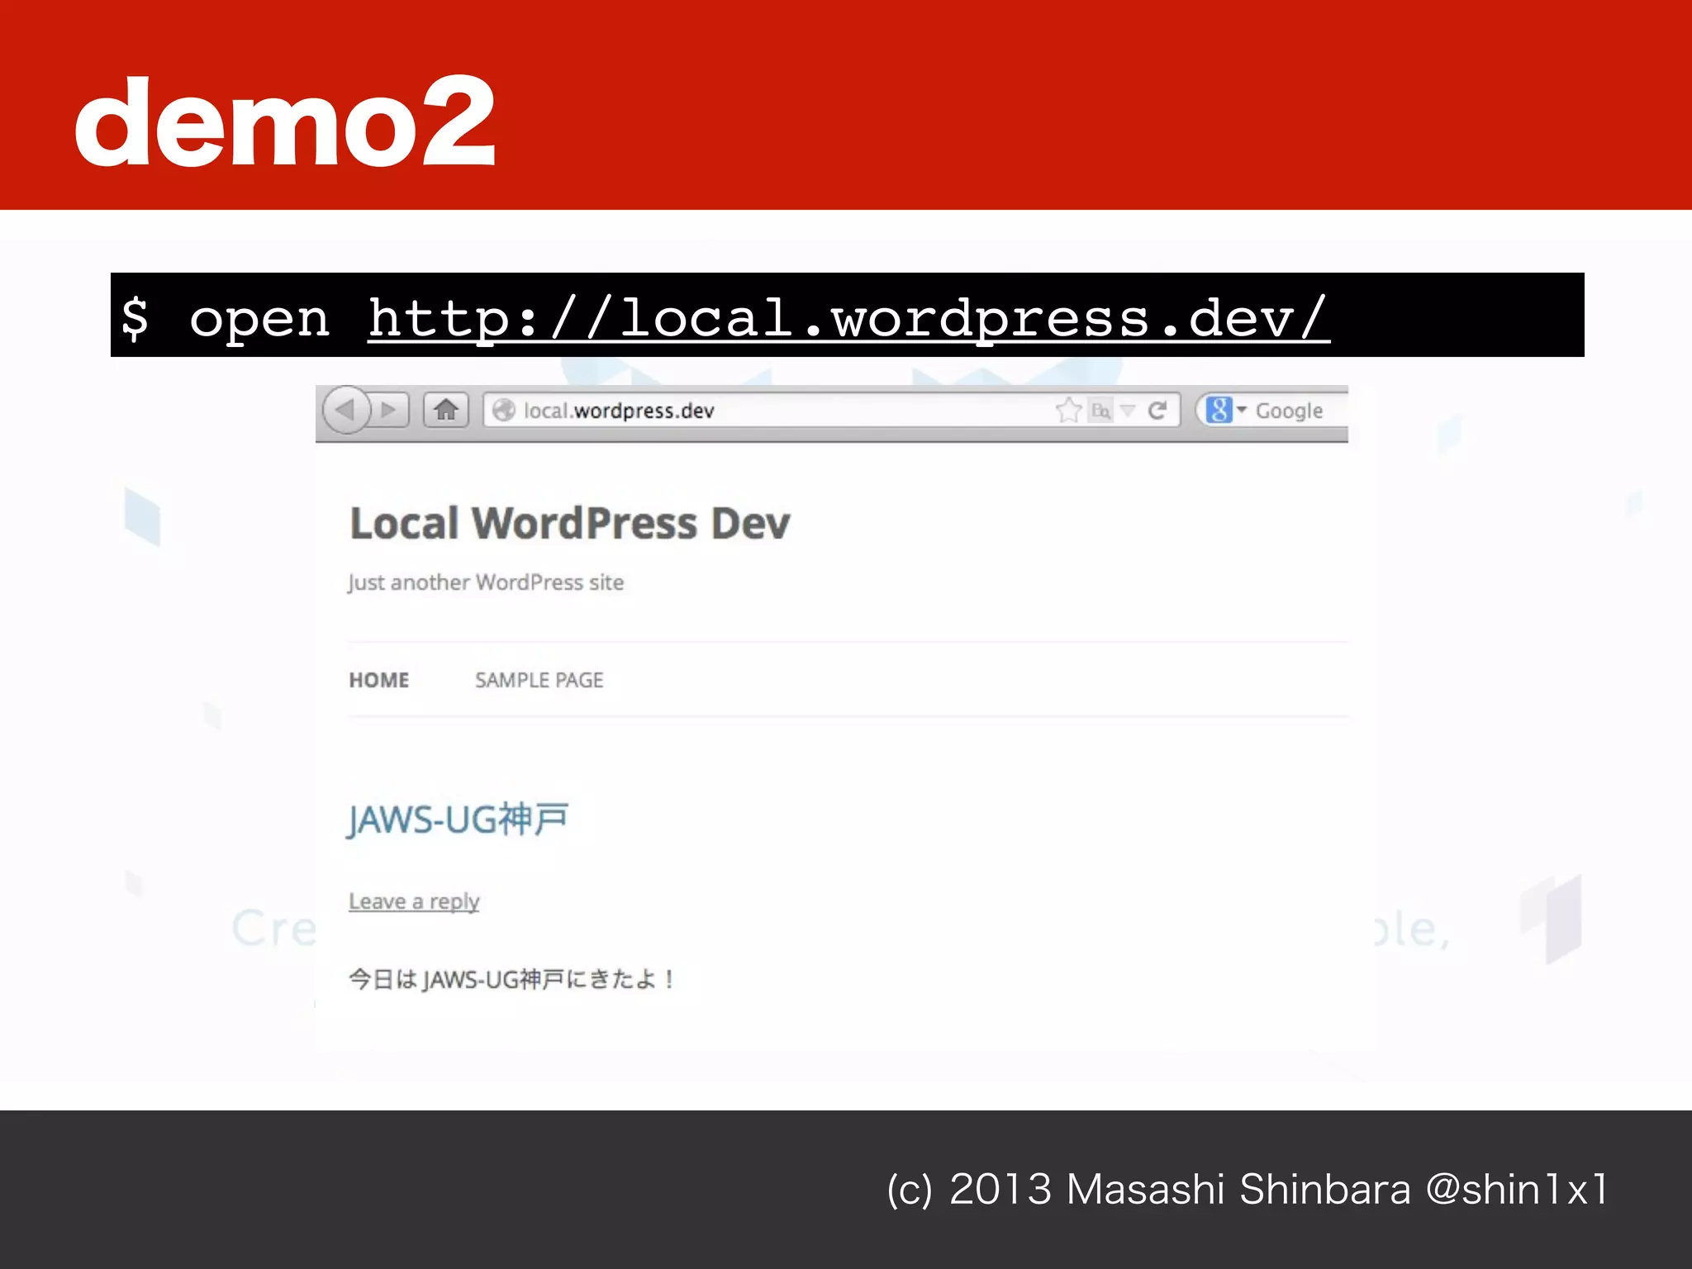
Task: Open the Google search engine selector
Action: coord(1226,410)
